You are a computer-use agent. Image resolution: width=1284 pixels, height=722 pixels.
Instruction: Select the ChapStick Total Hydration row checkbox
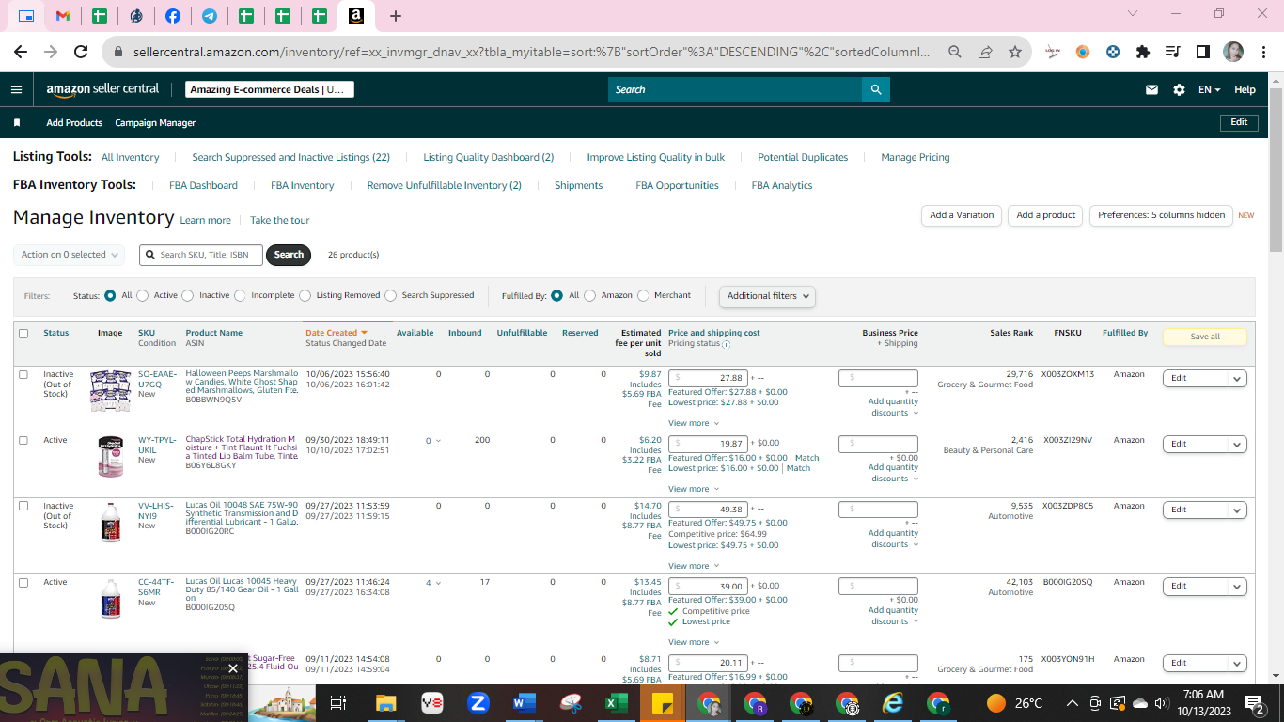(23, 440)
